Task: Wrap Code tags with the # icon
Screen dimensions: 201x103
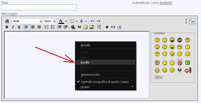Action: 107,27
